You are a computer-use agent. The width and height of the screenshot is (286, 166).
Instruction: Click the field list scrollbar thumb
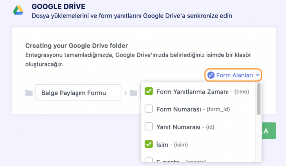point(259,100)
